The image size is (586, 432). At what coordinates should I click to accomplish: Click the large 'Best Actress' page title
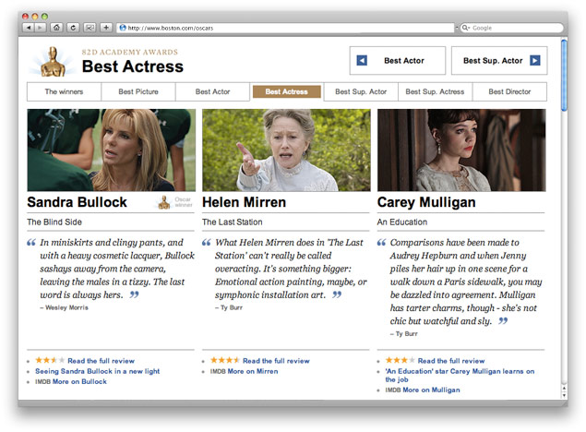click(133, 66)
